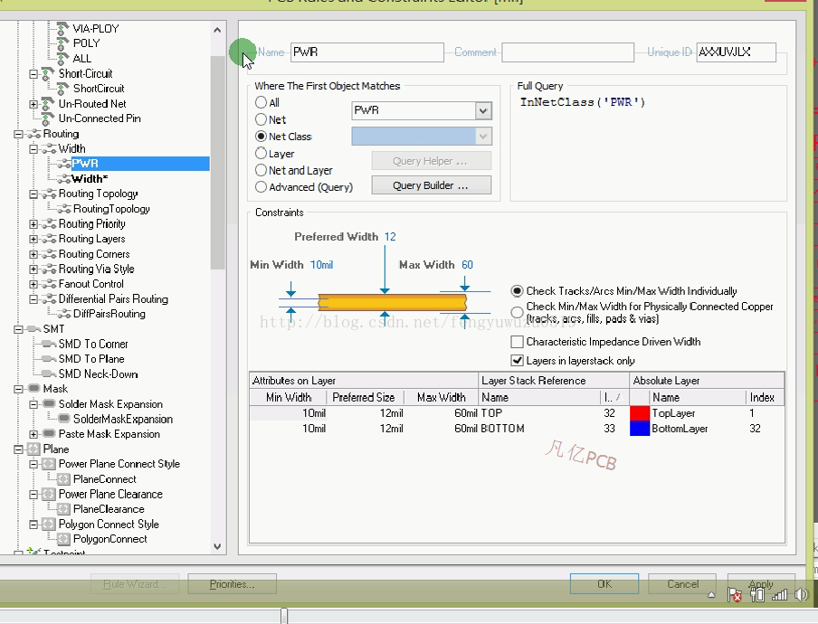Image resolution: width=818 pixels, height=624 pixels.
Task: Click the Width* rule icon
Action: 64,179
